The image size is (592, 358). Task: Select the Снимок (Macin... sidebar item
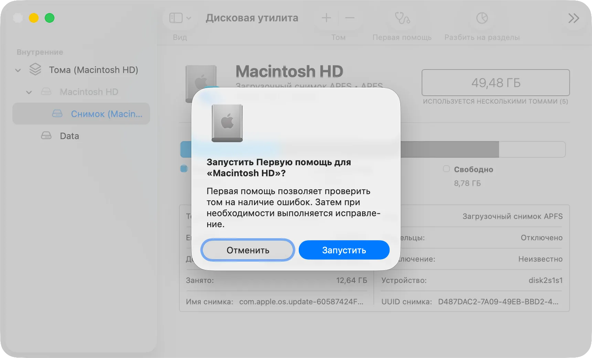tap(81, 114)
